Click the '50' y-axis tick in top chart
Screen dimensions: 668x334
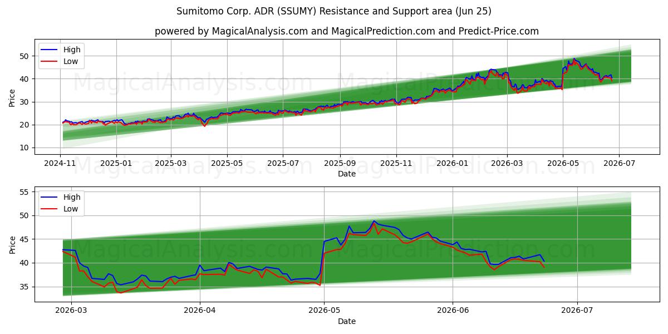[26, 56]
